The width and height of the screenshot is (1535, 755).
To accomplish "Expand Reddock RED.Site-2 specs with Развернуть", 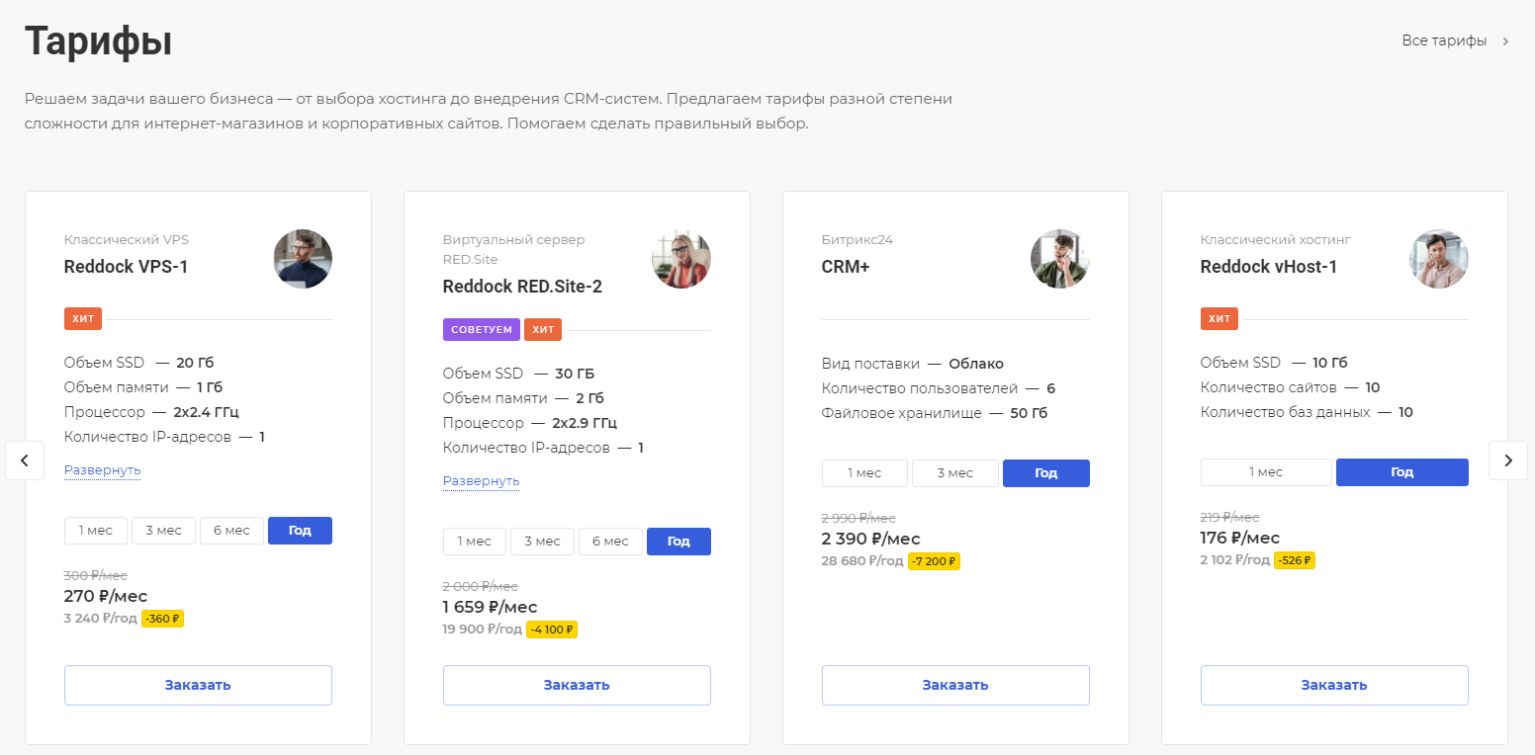I will pos(481,481).
